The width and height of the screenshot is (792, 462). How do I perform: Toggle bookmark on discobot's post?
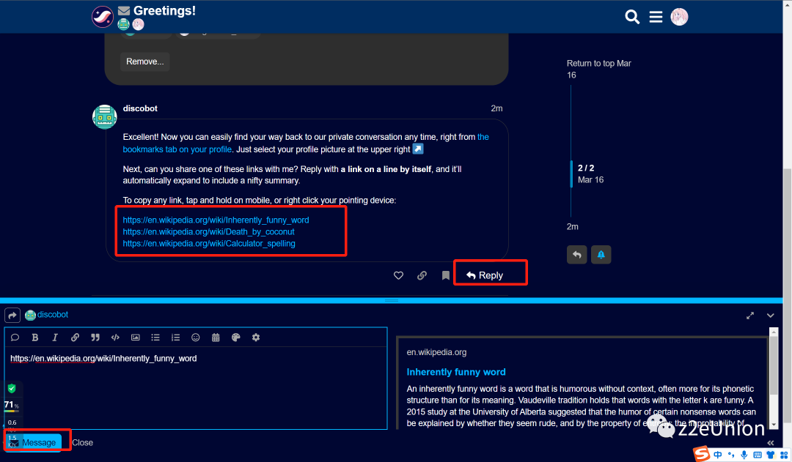445,275
